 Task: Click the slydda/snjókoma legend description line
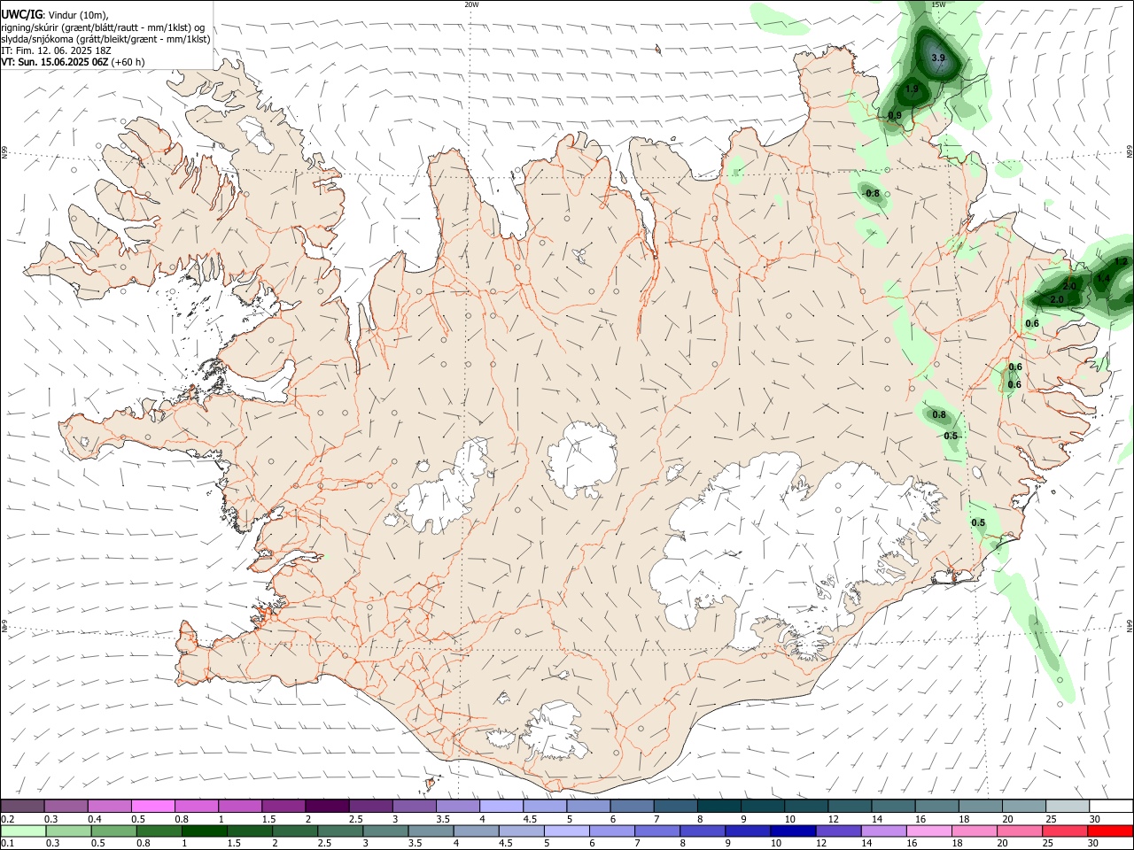[x=105, y=39]
